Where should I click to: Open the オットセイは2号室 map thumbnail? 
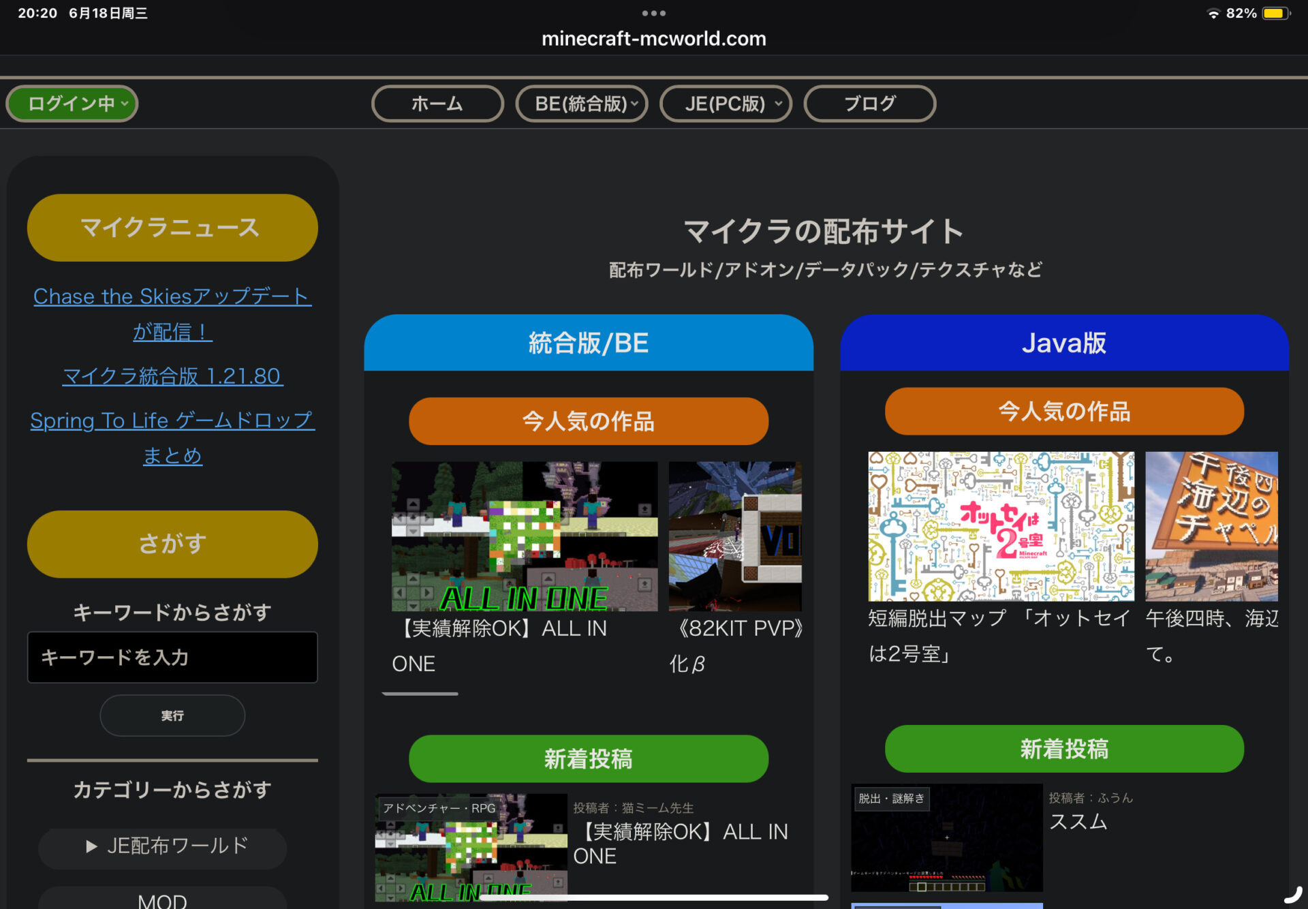[x=1001, y=526]
